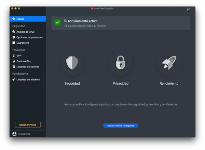
Task: Click the user avatar icon beside Registrarse
Action: point(14,134)
